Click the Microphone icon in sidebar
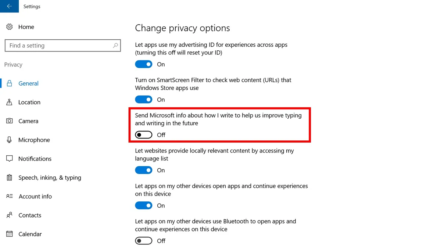This screenshot has height=248, width=441. [10, 140]
